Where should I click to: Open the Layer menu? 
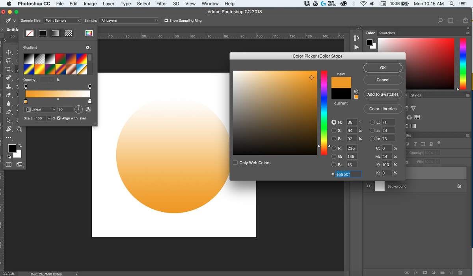[x=108, y=4]
